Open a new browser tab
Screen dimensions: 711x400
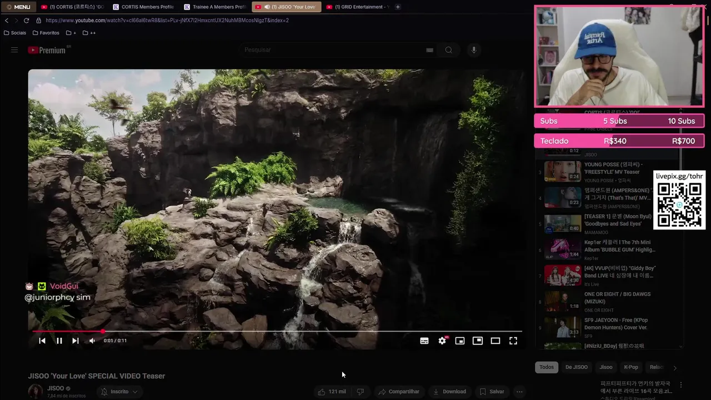coord(398,7)
